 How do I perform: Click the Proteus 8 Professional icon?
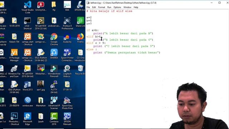[67, 23]
